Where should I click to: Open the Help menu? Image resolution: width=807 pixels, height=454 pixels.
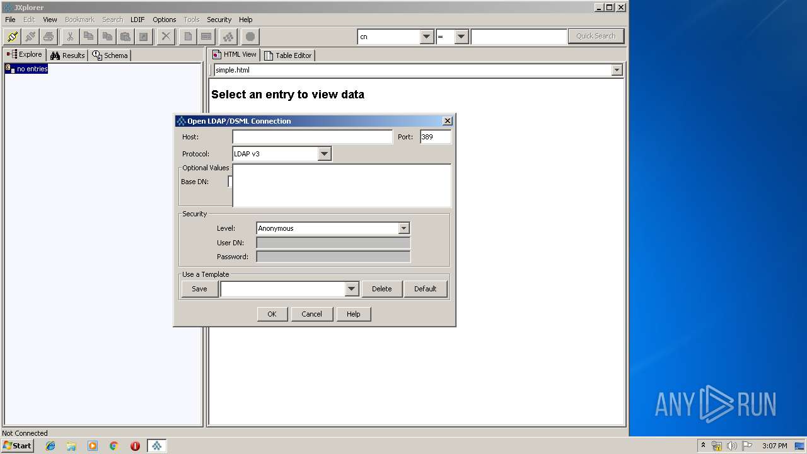pyautogui.click(x=246, y=20)
